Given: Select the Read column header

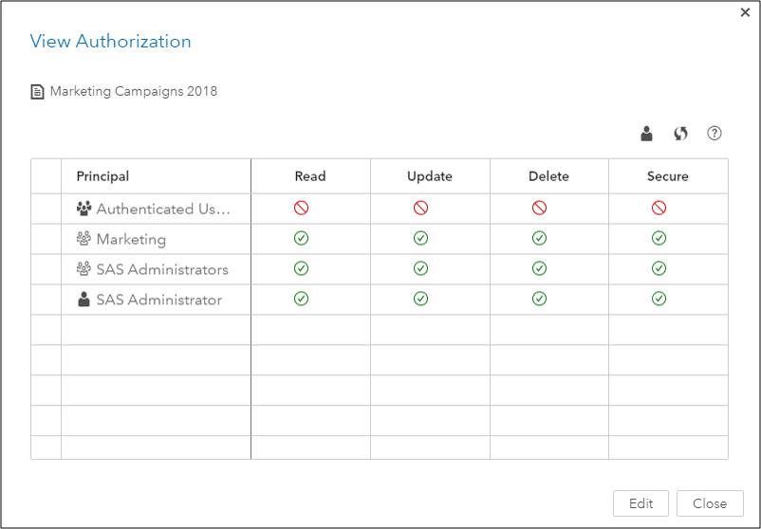Looking at the screenshot, I should 310,176.
